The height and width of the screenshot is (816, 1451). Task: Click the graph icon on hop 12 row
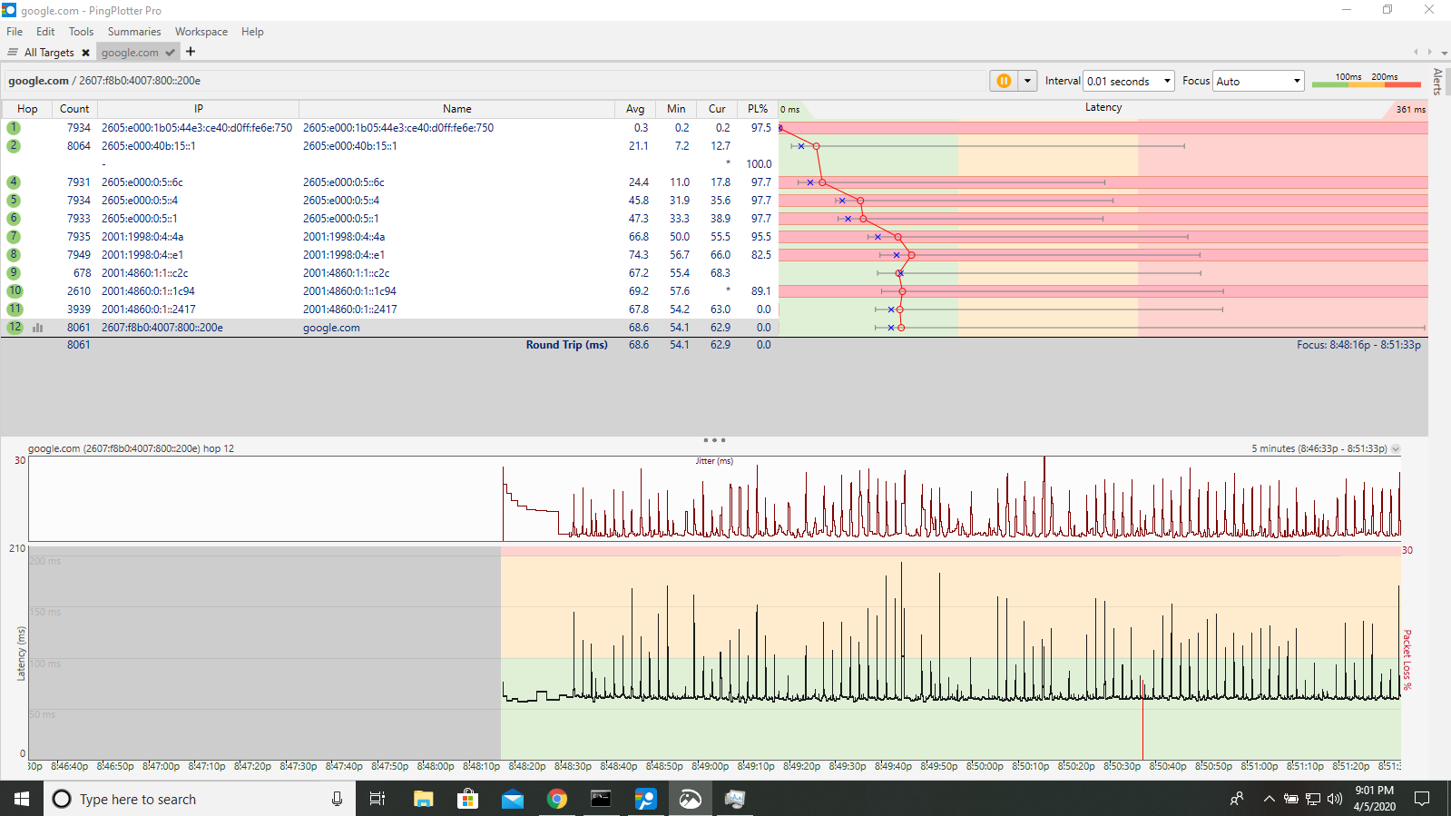pos(38,328)
